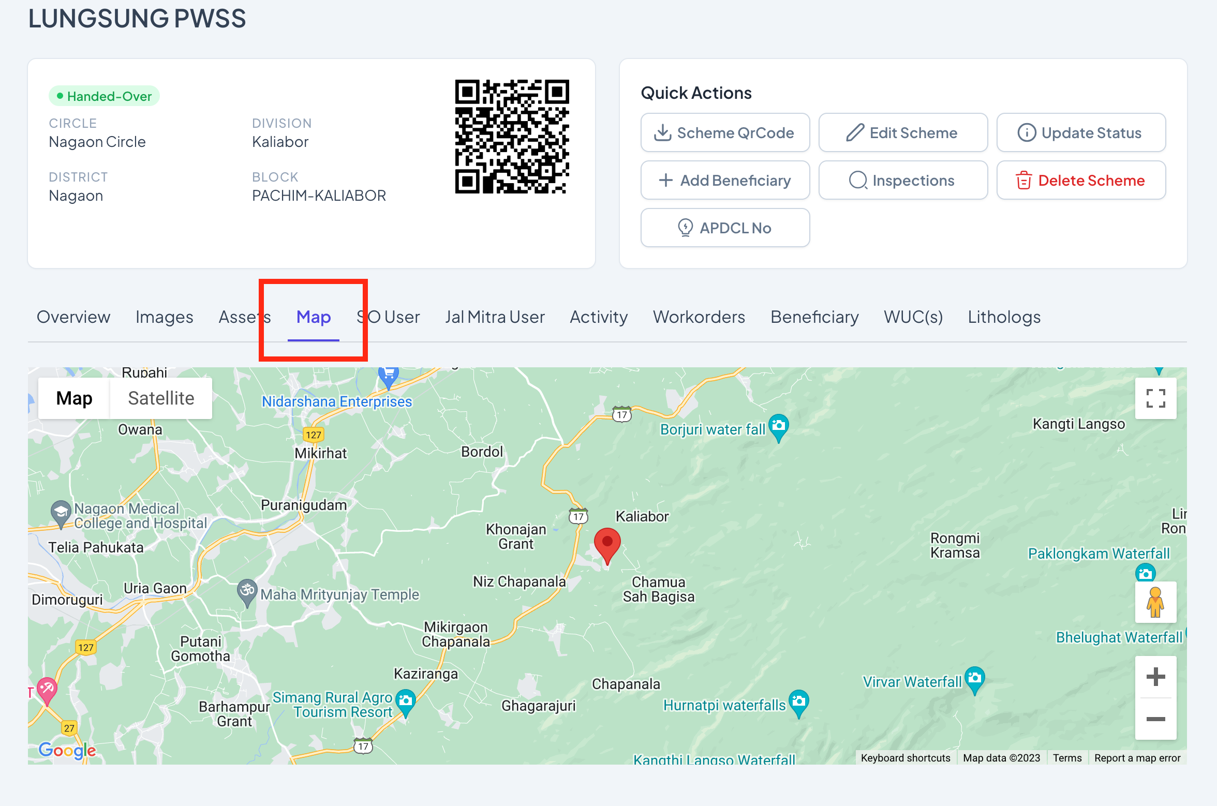Click the Kaziranga label on the map
Viewport: 1217px width, 806px height.
coord(426,674)
